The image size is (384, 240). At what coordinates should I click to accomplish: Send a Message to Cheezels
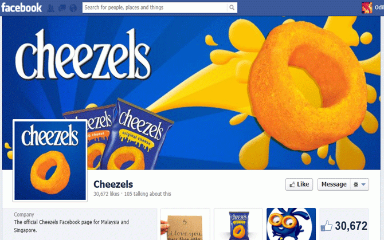pos(334,184)
